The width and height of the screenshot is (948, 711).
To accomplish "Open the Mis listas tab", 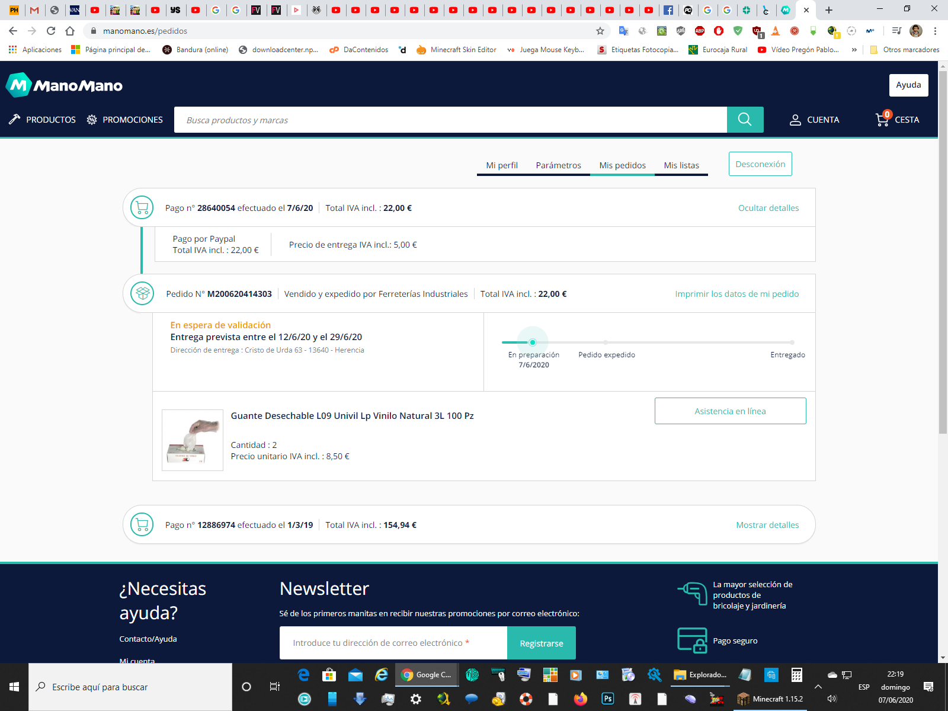I will click(x=681, y=165).
